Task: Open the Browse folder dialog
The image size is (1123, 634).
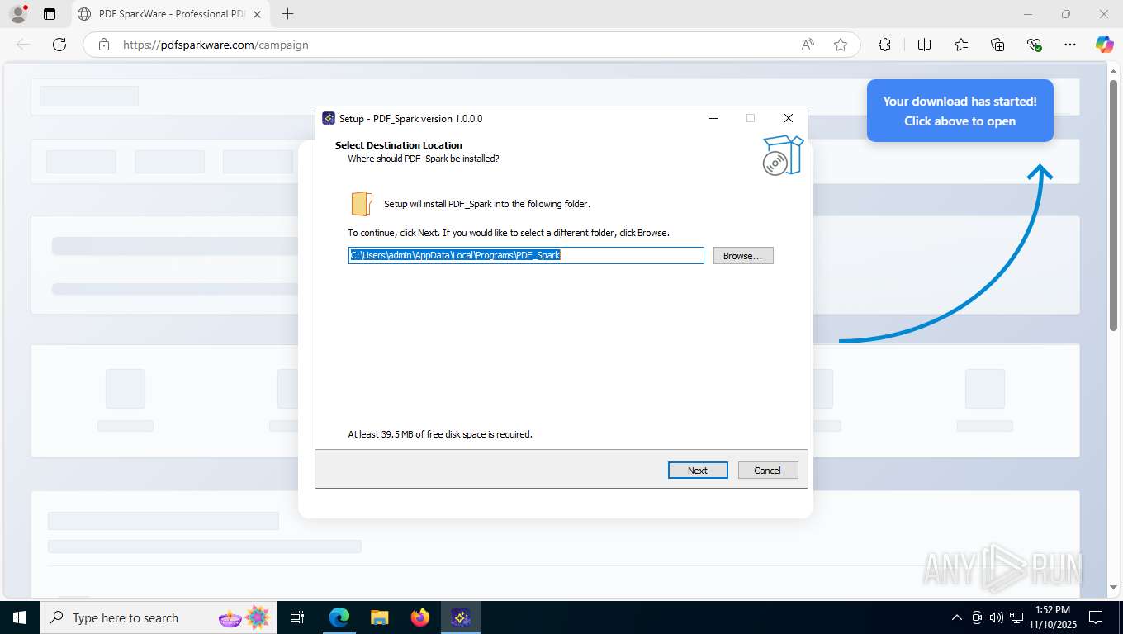Action: [x=743, y=256]
